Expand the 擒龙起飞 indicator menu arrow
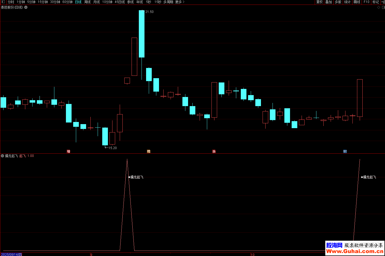The width and height of the screenshot is (385, 256). (2, 156)
